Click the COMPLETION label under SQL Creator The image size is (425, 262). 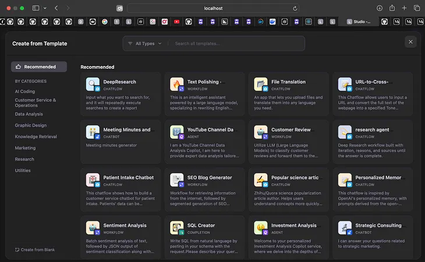pyautogui.click(x=199, y=232)
